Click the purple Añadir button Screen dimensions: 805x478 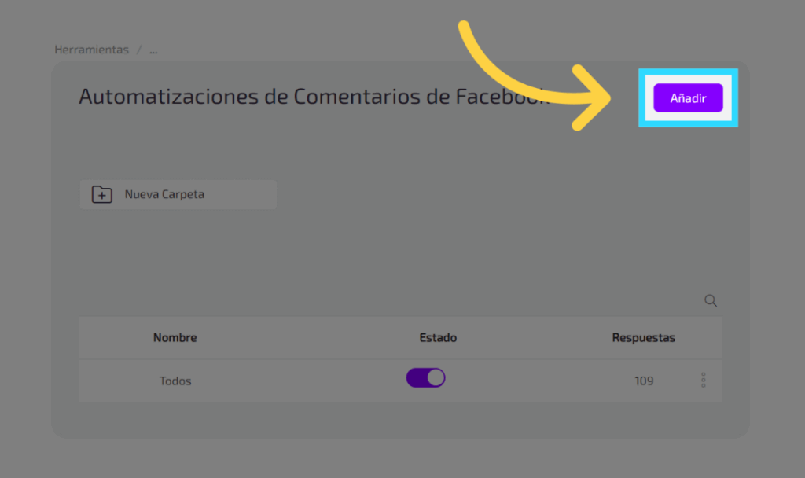click(x=688, y=98)
